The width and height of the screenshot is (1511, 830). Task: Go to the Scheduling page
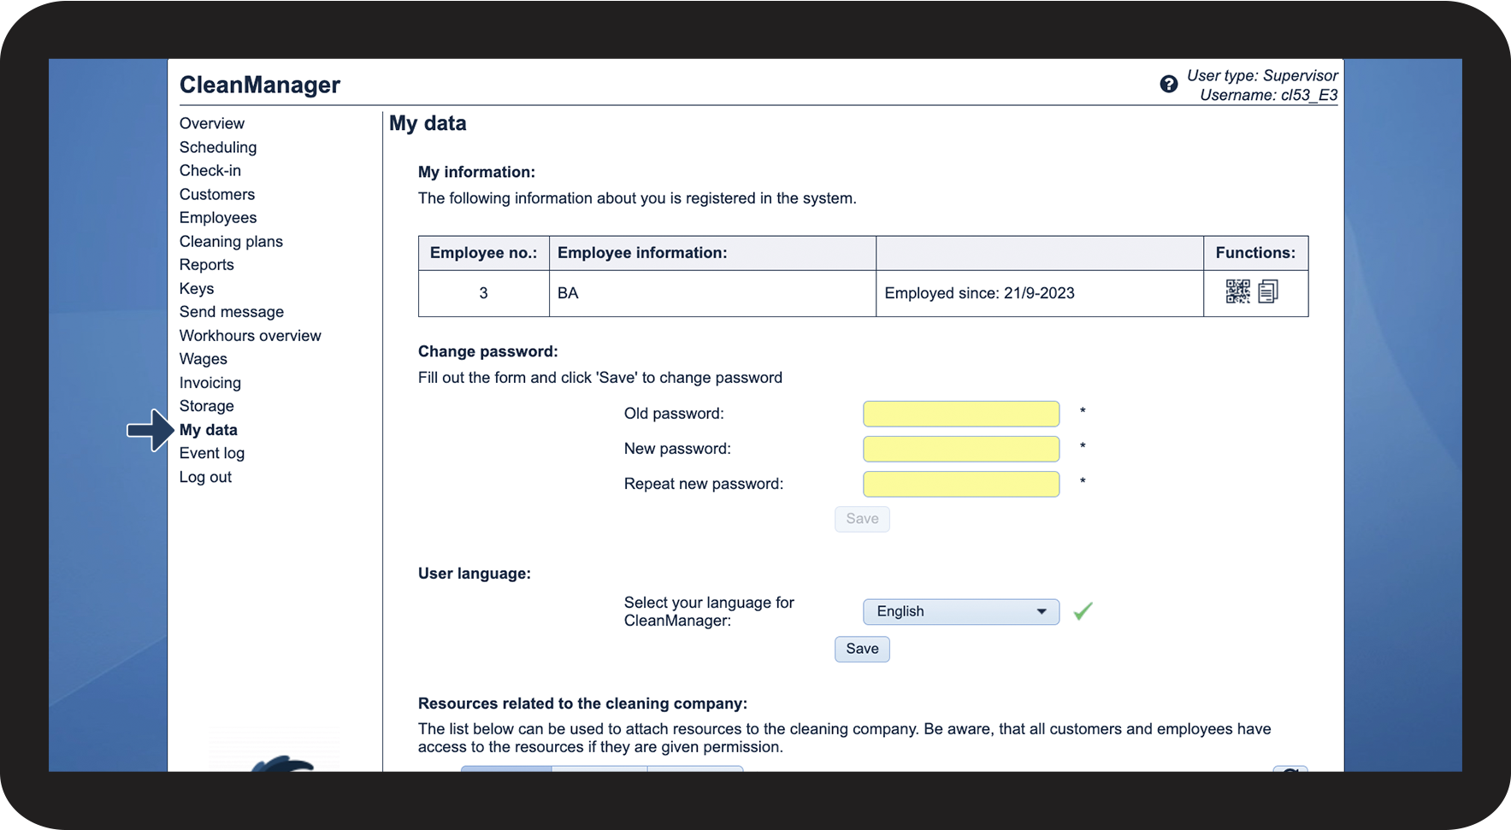click(x=217, y=147)
